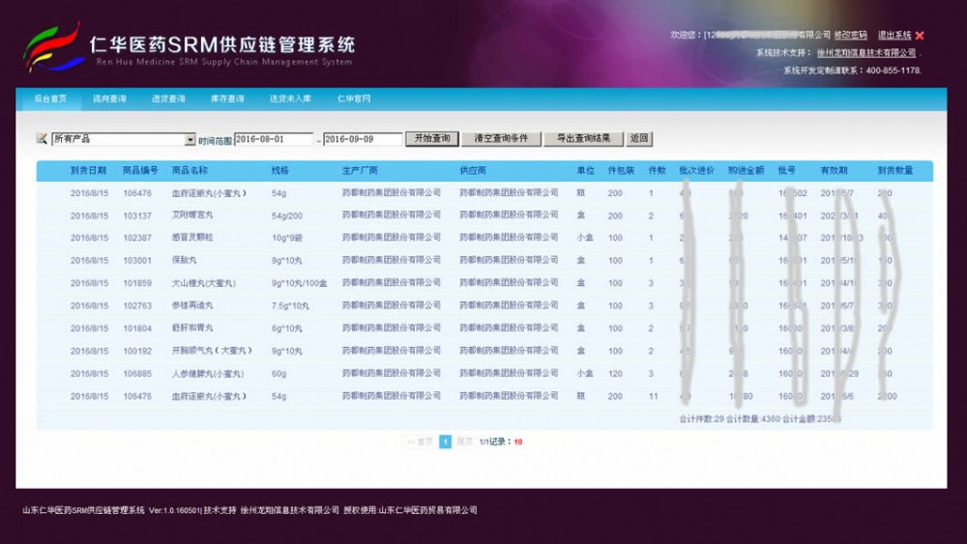Click the Ren Hua Medicine logo icon
967x544 pixels.
(52, 46)
